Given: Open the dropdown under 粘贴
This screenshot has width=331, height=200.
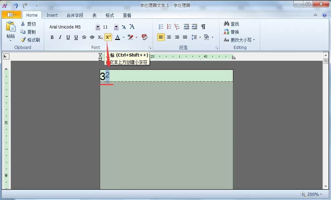Looking at the screenshot, I should 10,41.
